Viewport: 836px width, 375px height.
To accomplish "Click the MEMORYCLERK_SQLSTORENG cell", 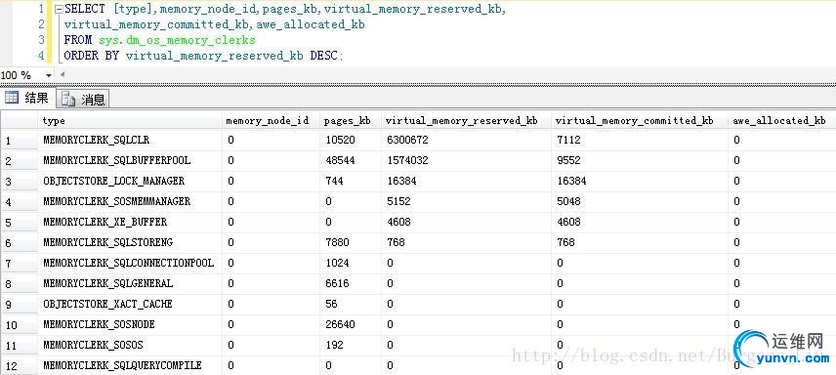I will click(x=130, y=243).
